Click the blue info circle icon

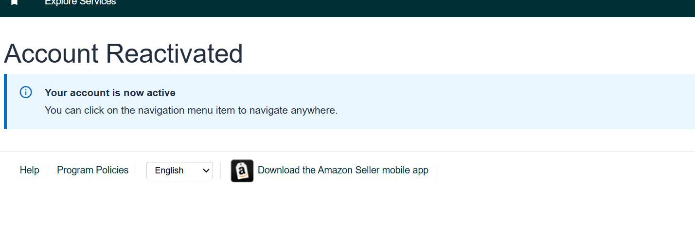(x=26, y=92)
